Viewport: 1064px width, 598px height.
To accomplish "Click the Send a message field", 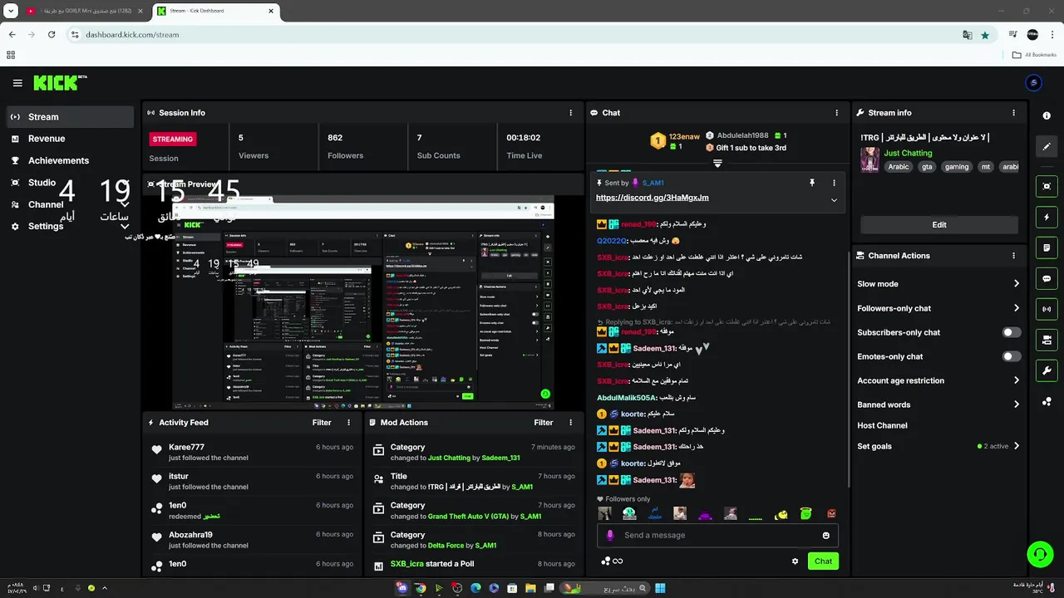I will pos(717,536).
